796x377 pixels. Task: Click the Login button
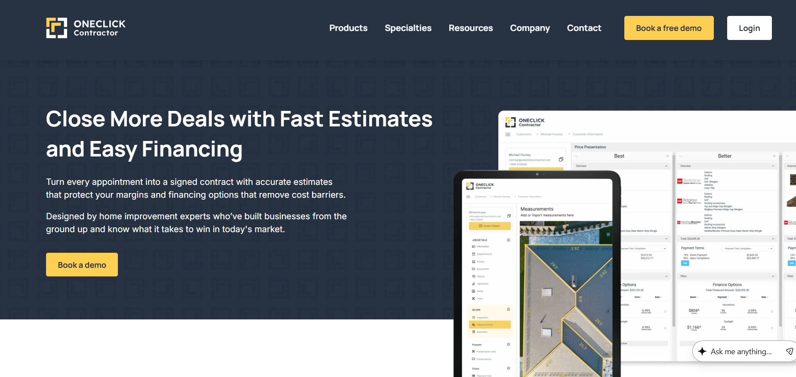tap(749, 28)
